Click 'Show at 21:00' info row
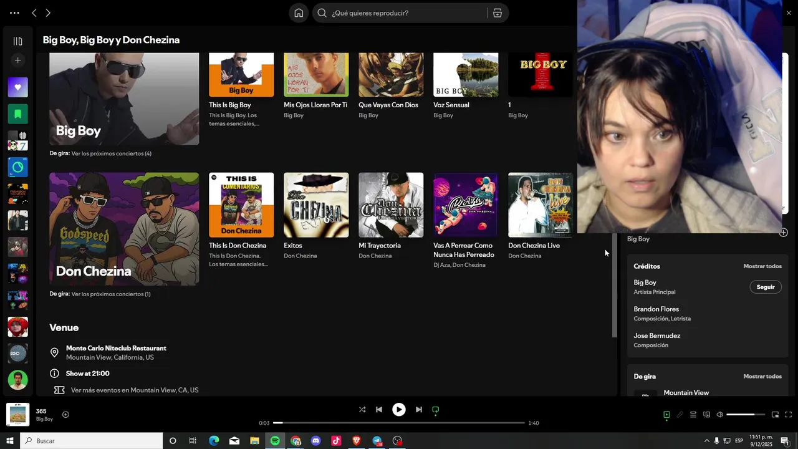The height and width of the screenshot is (449, 798). click(x=87, y=374)
